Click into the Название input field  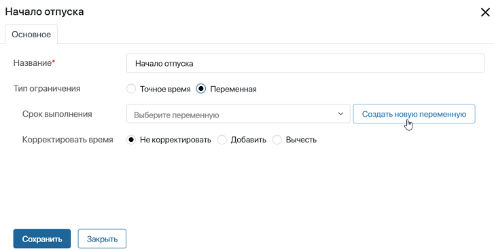tap(305, 64)
